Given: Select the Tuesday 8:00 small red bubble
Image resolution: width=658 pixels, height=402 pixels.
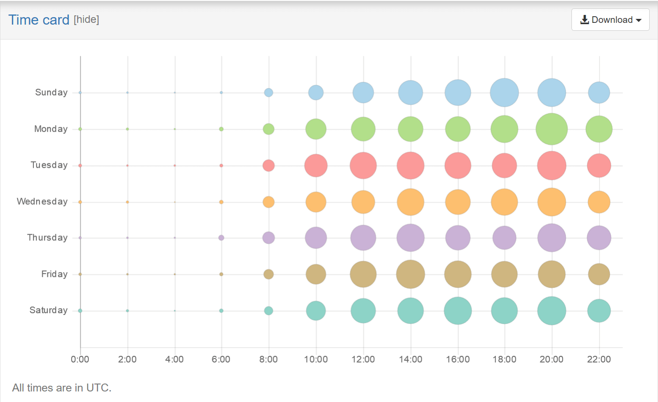Looking at the screenshot, I should coord(268,166).
